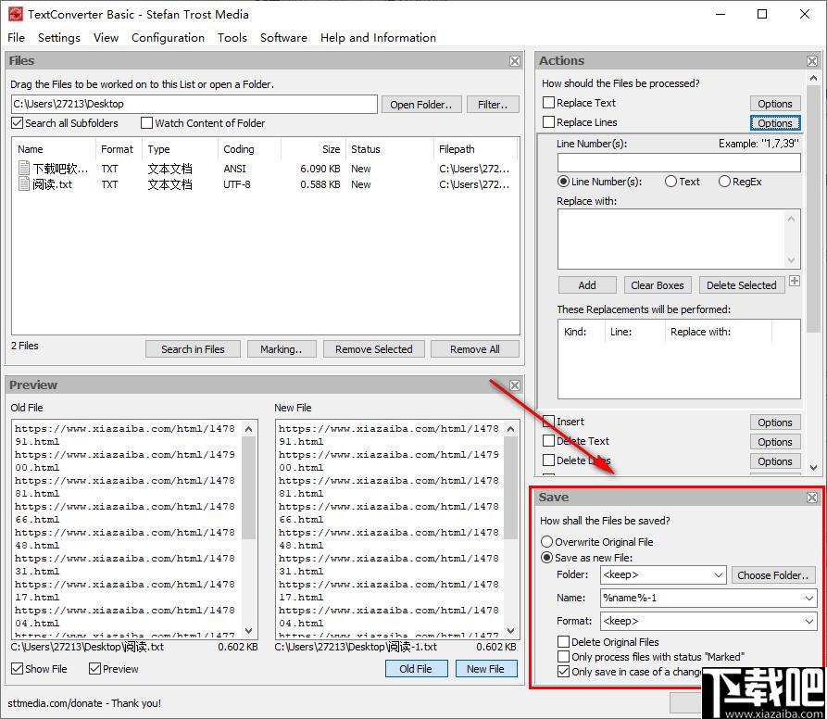Viewport: 827px width, 719px height.
Task: Select the 阅读.txt file icon
Action: tap(24, 184)
